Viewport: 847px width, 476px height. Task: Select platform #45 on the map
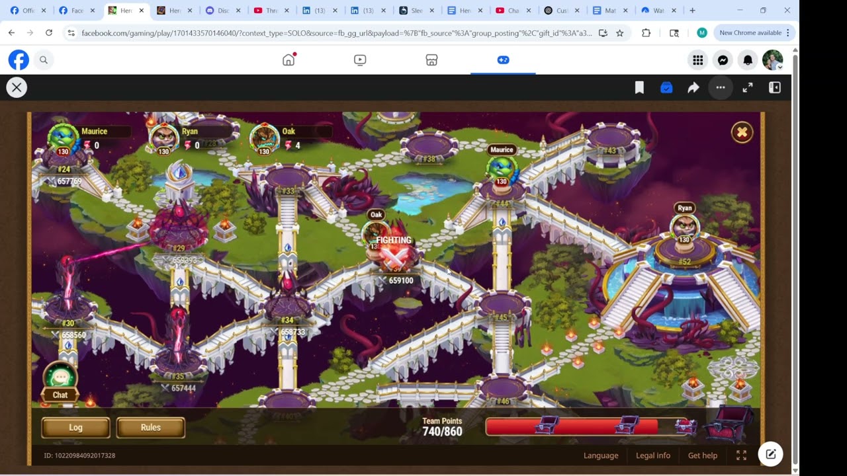click(502, 307)
